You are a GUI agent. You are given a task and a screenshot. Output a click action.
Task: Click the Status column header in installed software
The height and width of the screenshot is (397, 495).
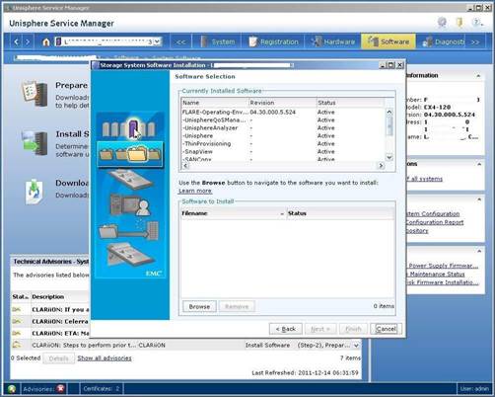(x=350, y=103)
